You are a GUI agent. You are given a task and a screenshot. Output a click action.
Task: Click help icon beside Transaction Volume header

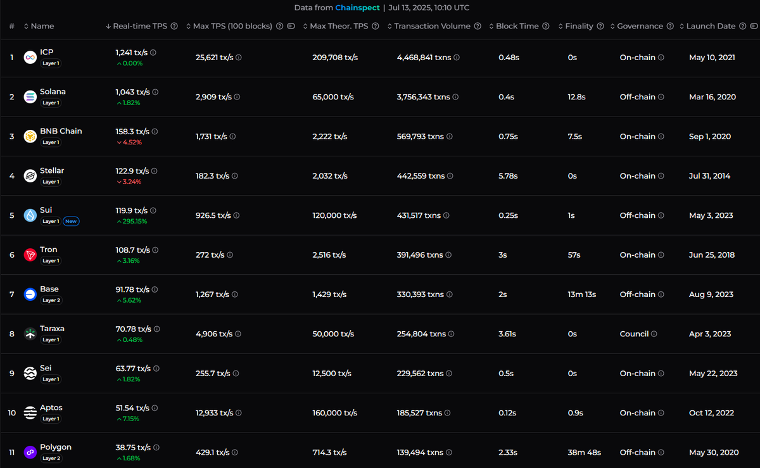(478, 26)
